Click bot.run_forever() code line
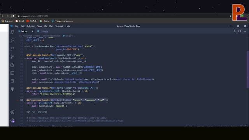 [x=37, y=112]
